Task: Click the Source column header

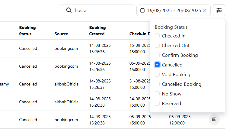Action: pyautogui.click(x=61, y=34)
